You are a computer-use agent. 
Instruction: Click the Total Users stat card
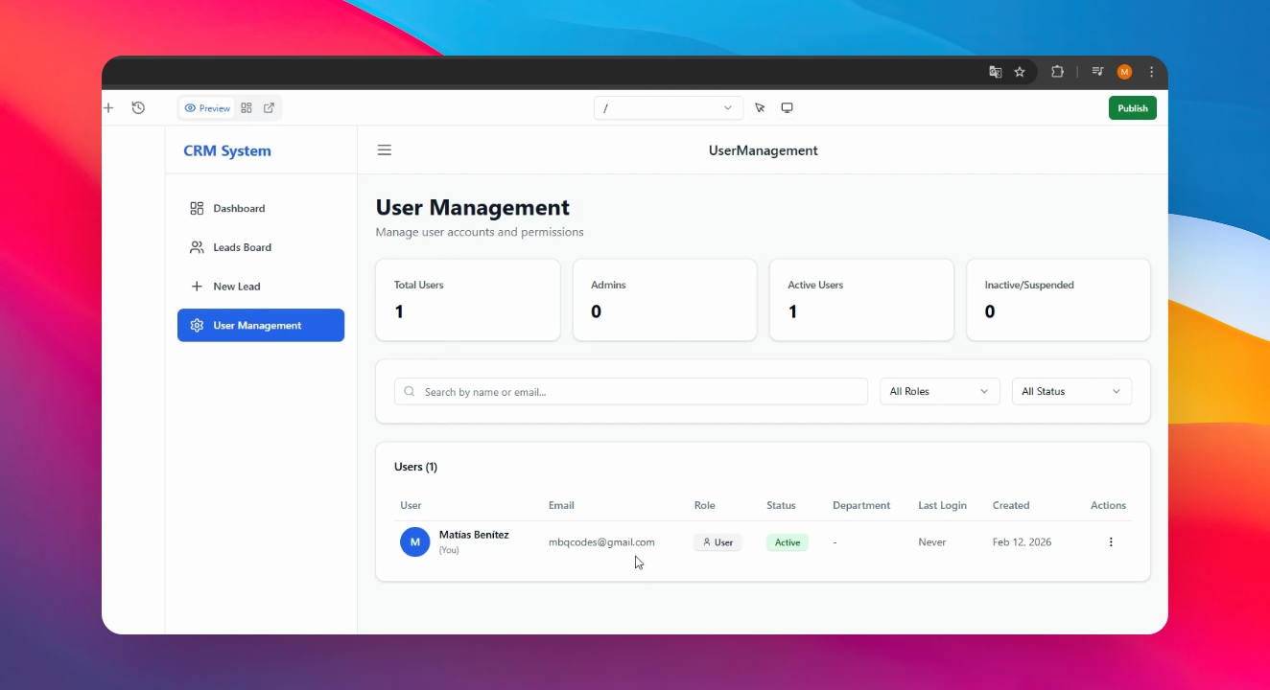pyautogui.click(x=468, y=300)
